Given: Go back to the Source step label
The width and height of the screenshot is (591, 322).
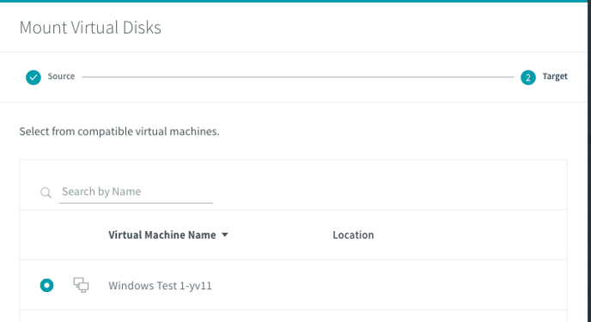Looking at the screenshot, I should click(x=61, y=76).
